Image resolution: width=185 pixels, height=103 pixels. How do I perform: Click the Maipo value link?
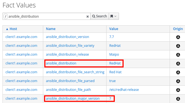click(x=114, y=55)
